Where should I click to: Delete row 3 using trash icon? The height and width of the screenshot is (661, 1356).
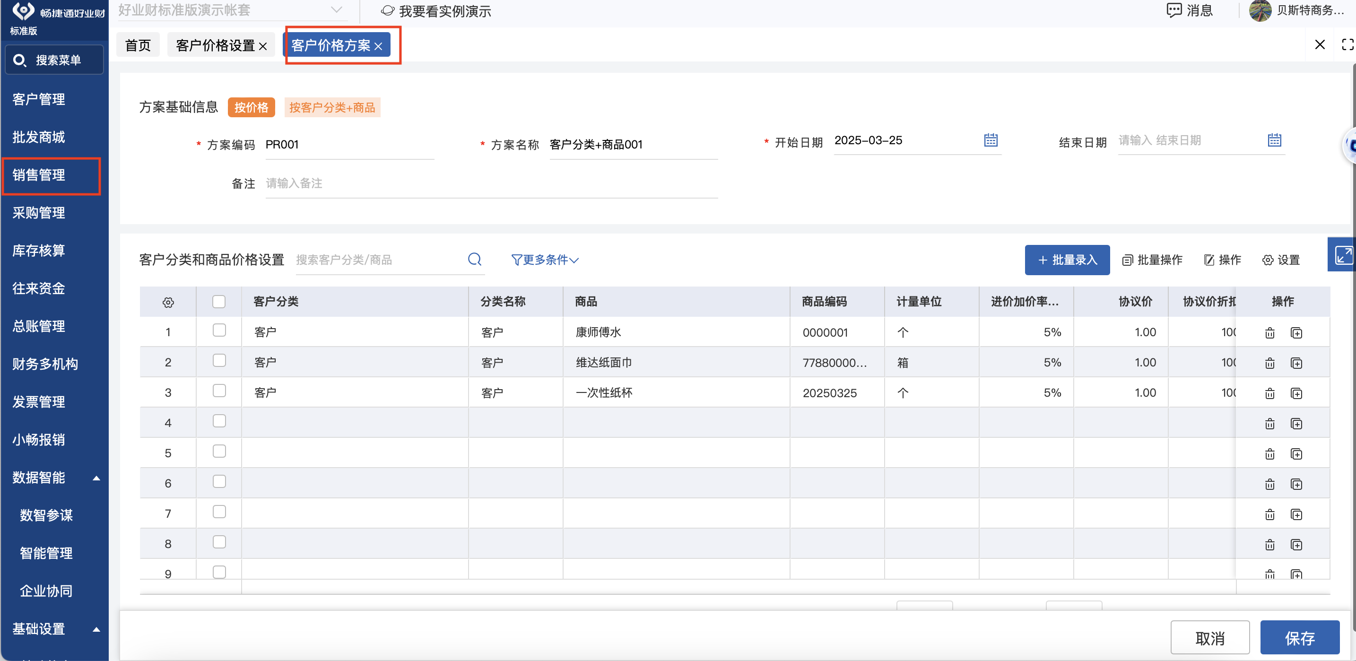tap(1269, 393)
